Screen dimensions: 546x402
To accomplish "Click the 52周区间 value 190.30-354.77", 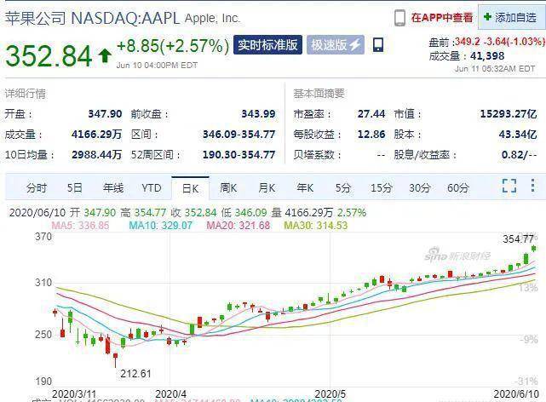I will (239, 154).
